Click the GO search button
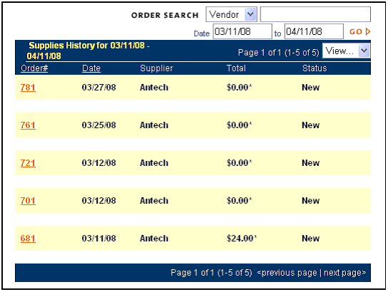The width and height of the screenshot is (388, 292). pyautogui.click(x=359, y=31)
